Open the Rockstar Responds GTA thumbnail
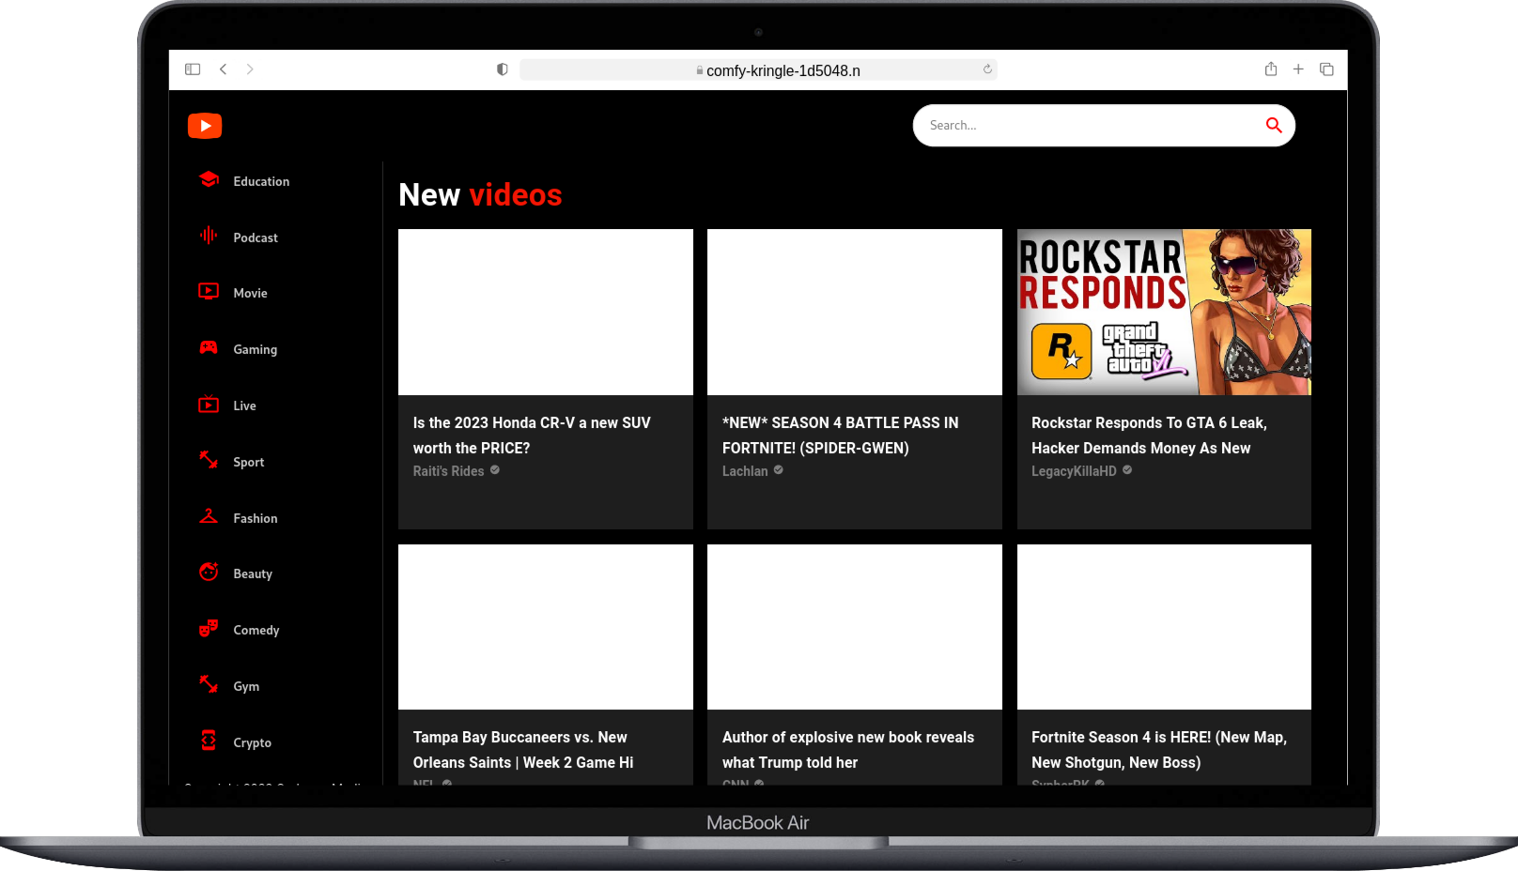Viewport: 1518px width, 871px height. [x=1164, y=312]
